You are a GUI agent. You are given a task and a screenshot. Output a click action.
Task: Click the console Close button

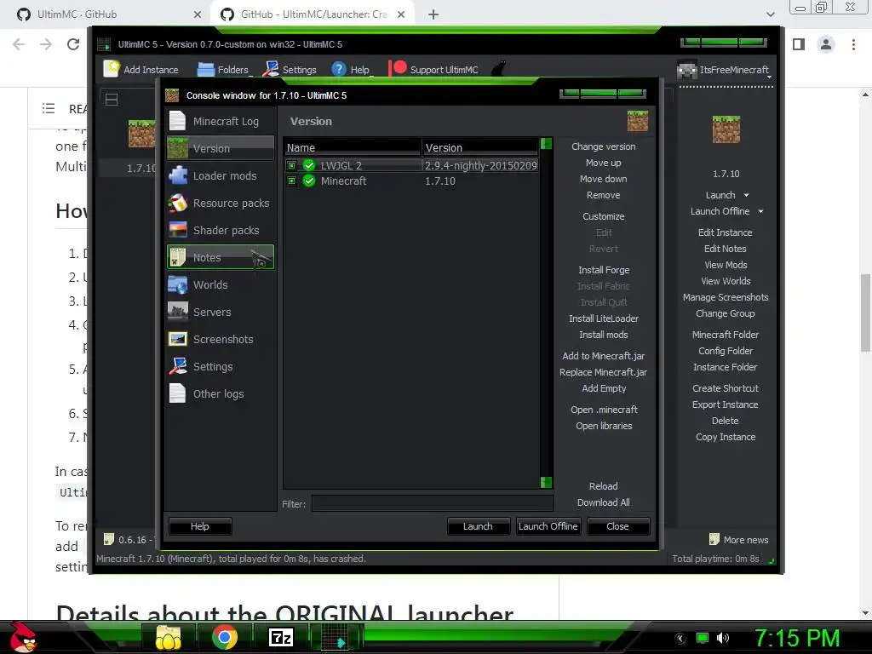click(x=617, y=526)
